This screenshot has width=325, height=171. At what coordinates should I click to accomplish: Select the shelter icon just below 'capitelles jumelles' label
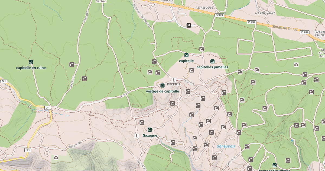coord(192,70)
